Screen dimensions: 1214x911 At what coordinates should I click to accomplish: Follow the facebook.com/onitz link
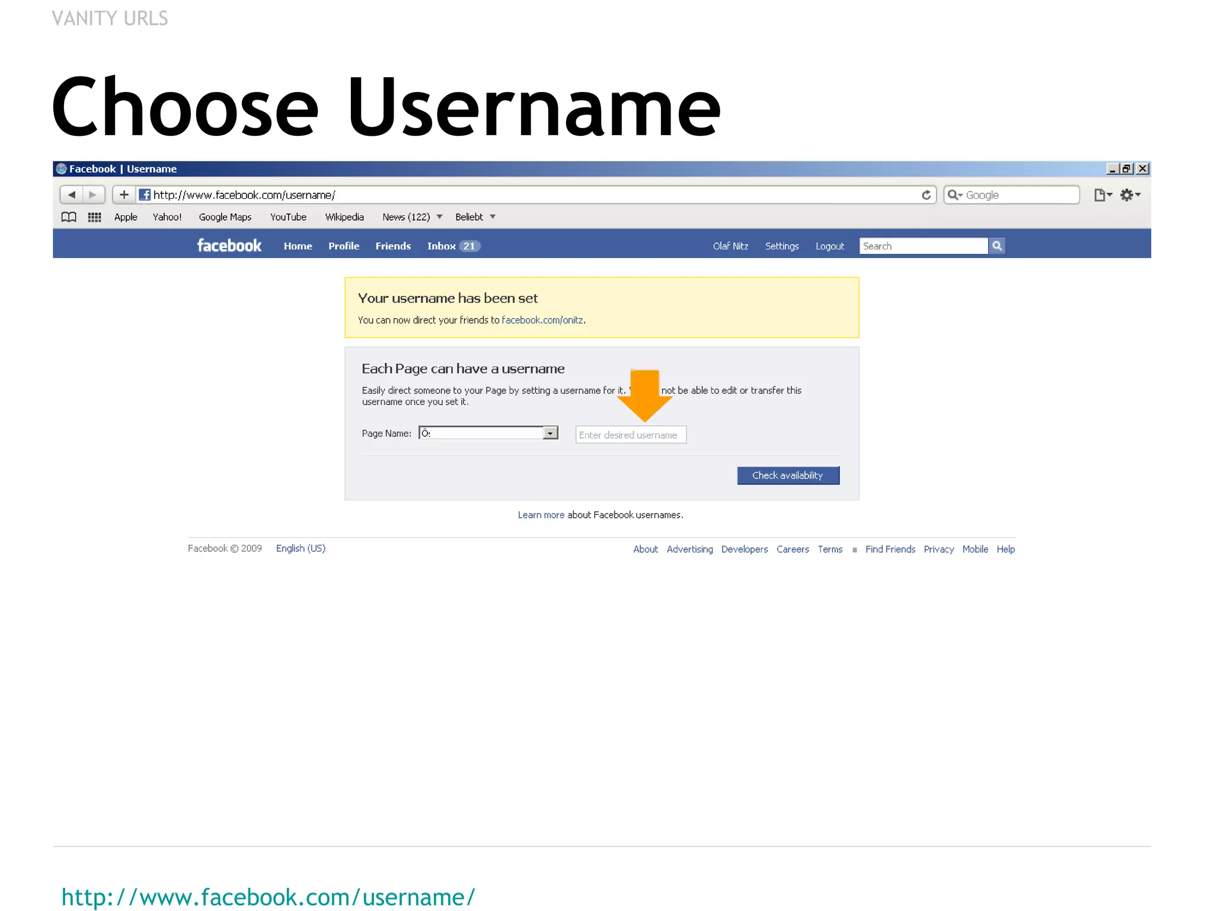[542, 320]
